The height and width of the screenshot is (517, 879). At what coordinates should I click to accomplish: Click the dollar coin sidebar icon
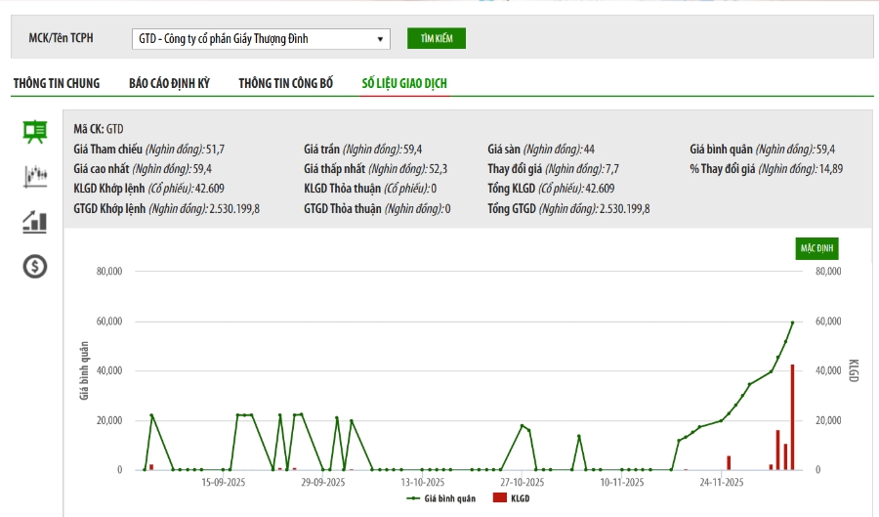pos(35,266)
